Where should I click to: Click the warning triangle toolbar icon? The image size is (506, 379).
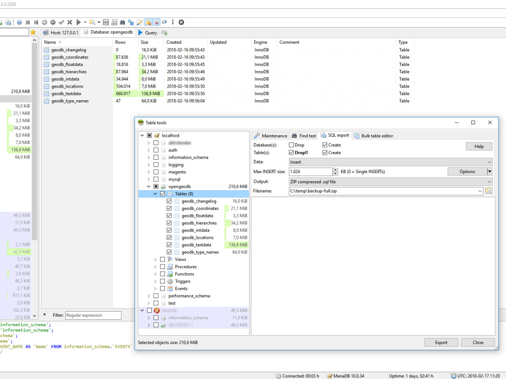148,22
